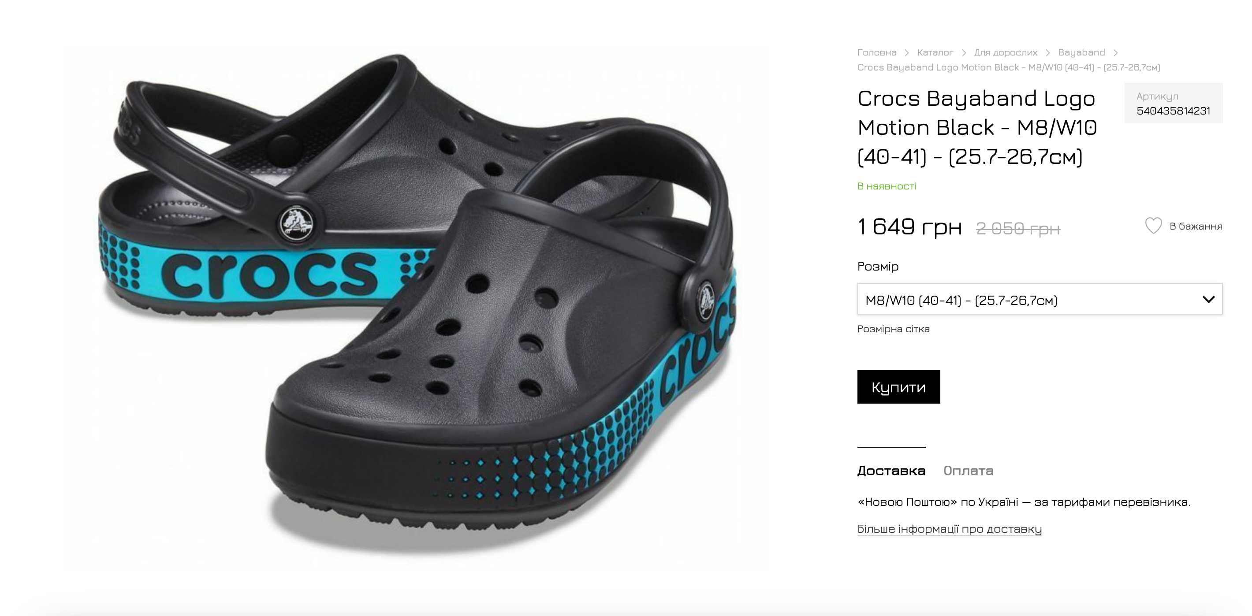Screen dimensions: 1252x616
Task: Switch to the Оплата tab
Action: pyautogui.click(x=968, y=470)
